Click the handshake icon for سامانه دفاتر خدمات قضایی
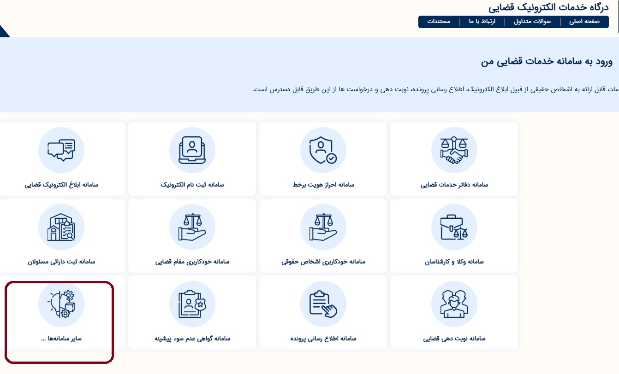The height and width of the screenshot is (374, 619). 454,150
